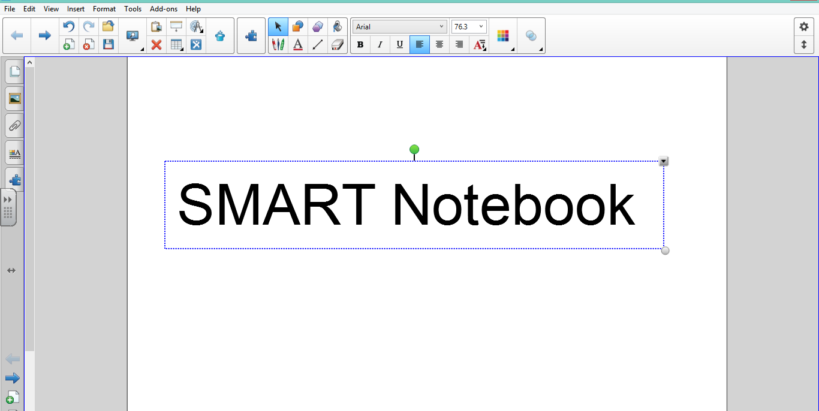
Task: Undo the last action
Action: point(69,26)
